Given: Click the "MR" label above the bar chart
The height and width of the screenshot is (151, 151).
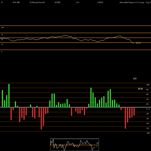Looking at the screenshot, I should tap(135, 79).
